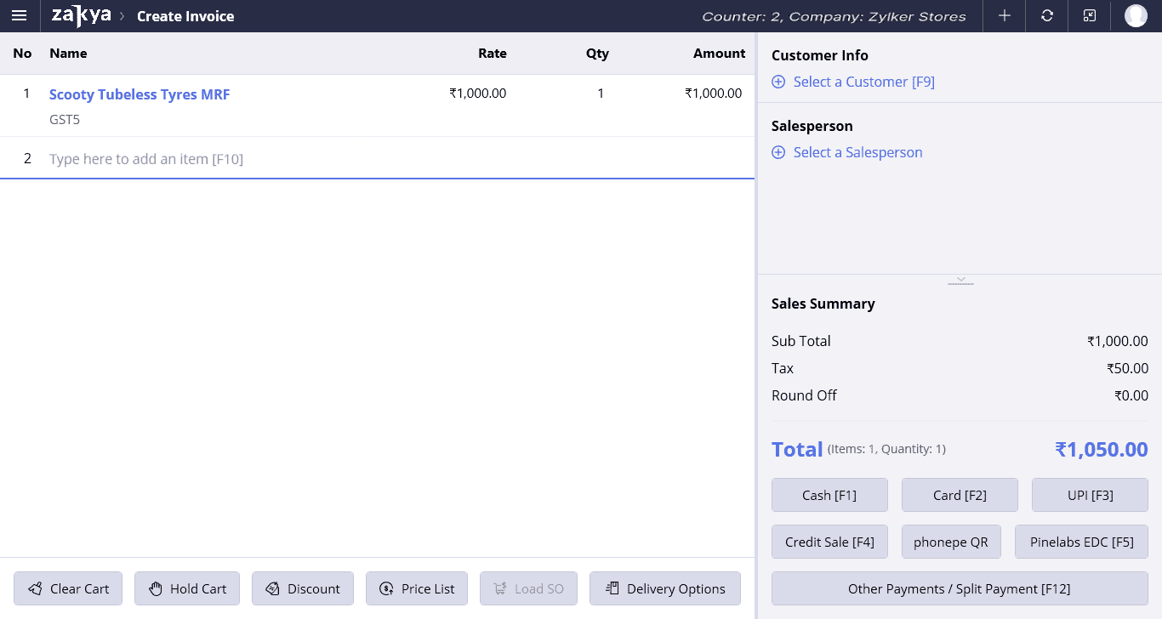Pay with Card [F2]
1162x619 pixels.
point(960,495)
